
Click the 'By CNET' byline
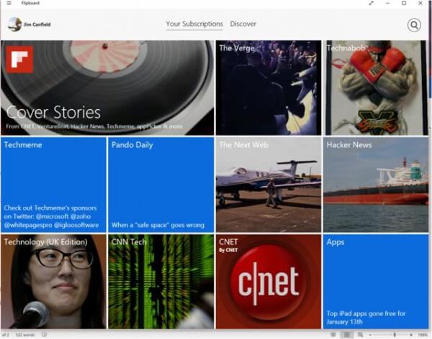[228, 250]
